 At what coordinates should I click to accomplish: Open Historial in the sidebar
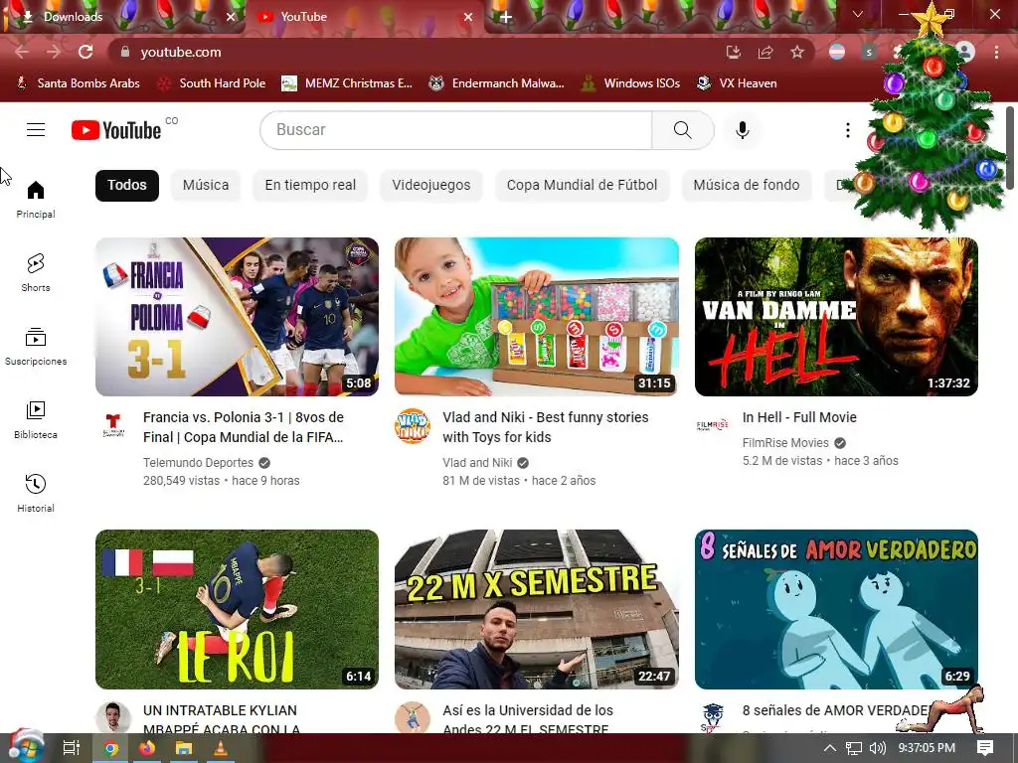click(x=36, y=493)
